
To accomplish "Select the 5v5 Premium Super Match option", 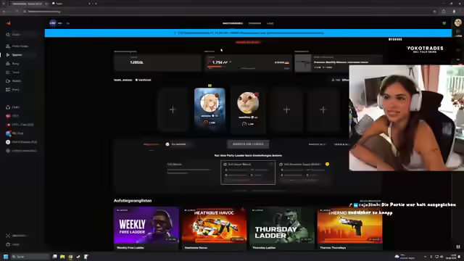I will coord(304,173).
